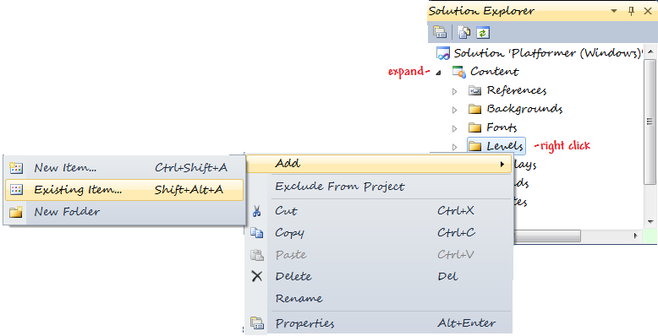The width and height of the screenshot is (658, 336).
Task: Click the scissors Cut icon
Action: pyautogui.click(x=257, y=211)
